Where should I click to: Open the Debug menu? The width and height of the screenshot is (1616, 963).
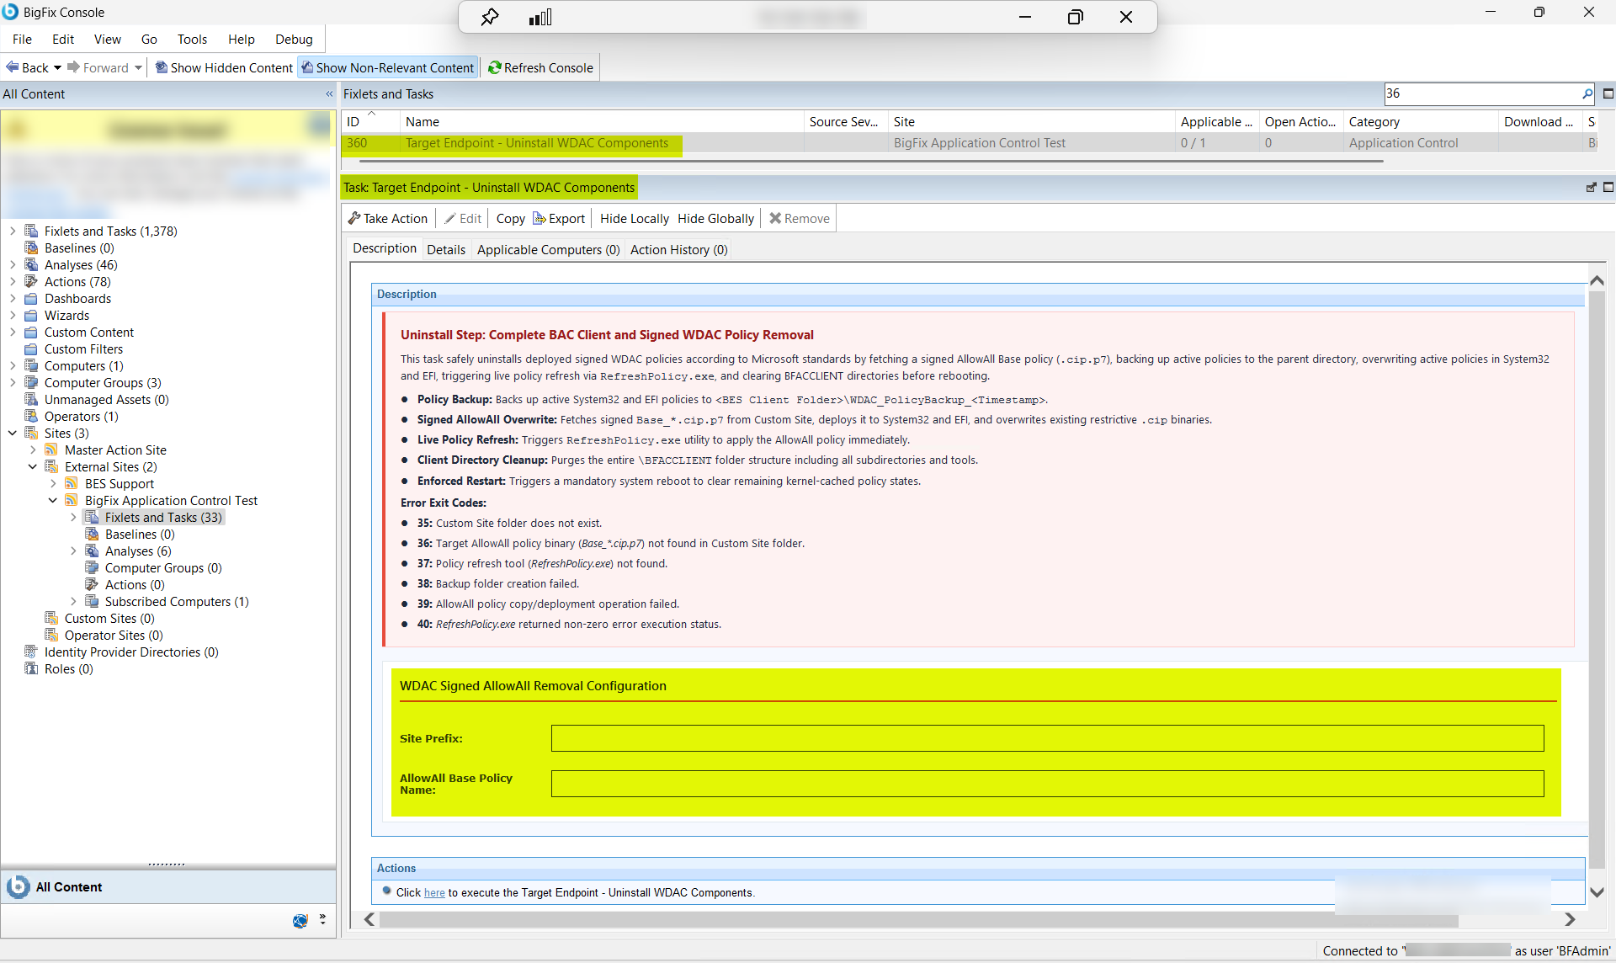pos(294,39)
